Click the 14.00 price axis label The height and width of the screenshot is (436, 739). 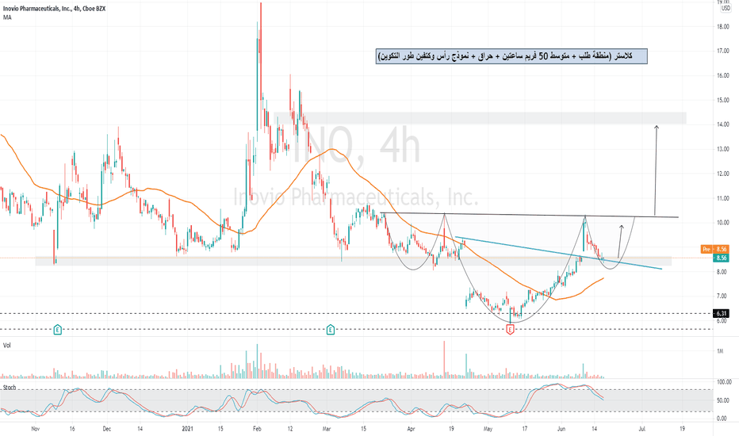point(722,124)
